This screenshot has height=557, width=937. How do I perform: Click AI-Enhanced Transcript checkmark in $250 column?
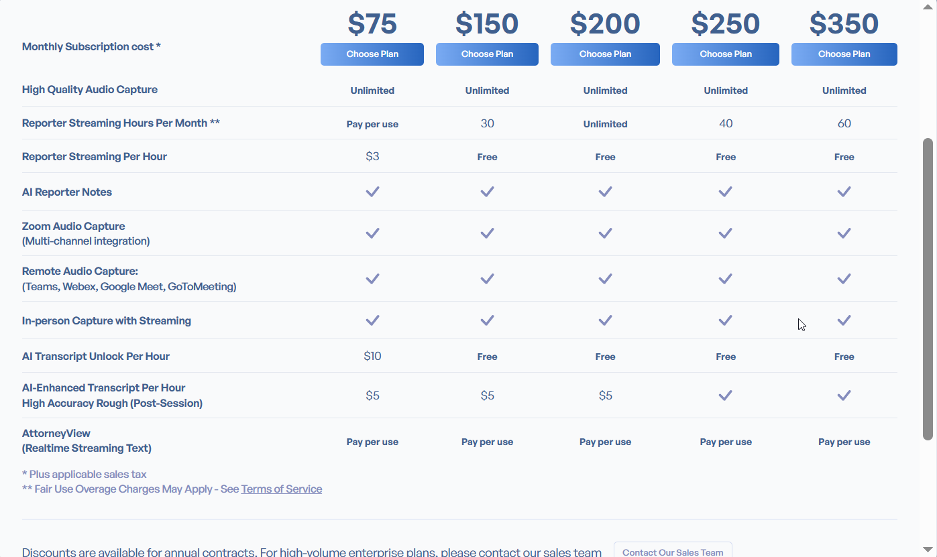(725, 395)
